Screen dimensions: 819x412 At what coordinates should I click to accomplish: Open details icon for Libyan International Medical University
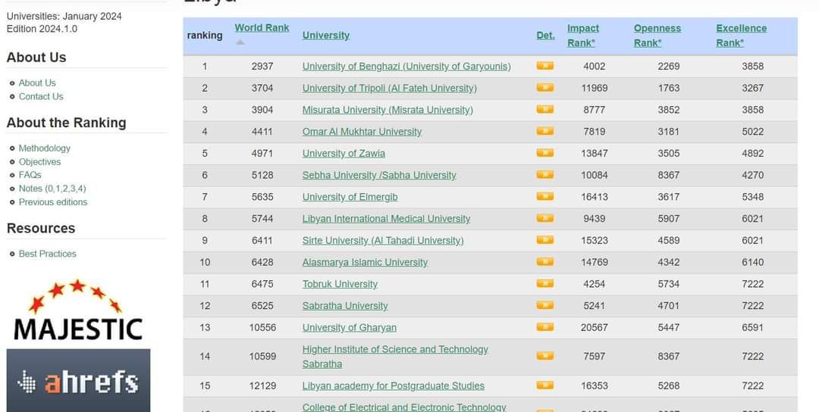(544, 219)
